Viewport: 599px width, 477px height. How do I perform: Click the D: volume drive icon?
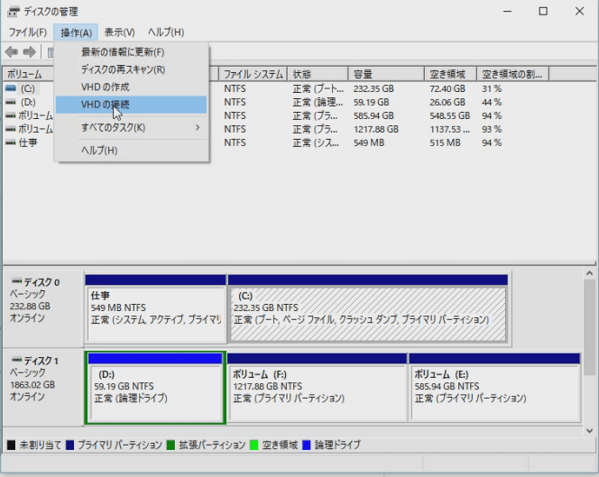point(11,102)
